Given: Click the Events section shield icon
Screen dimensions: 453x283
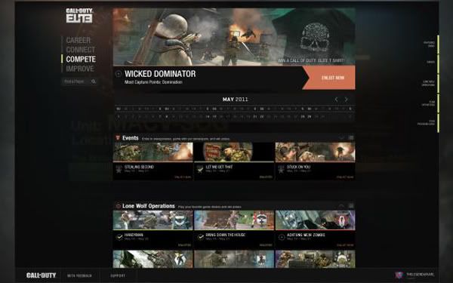Looking at the screenshot, I should (118, 138).
